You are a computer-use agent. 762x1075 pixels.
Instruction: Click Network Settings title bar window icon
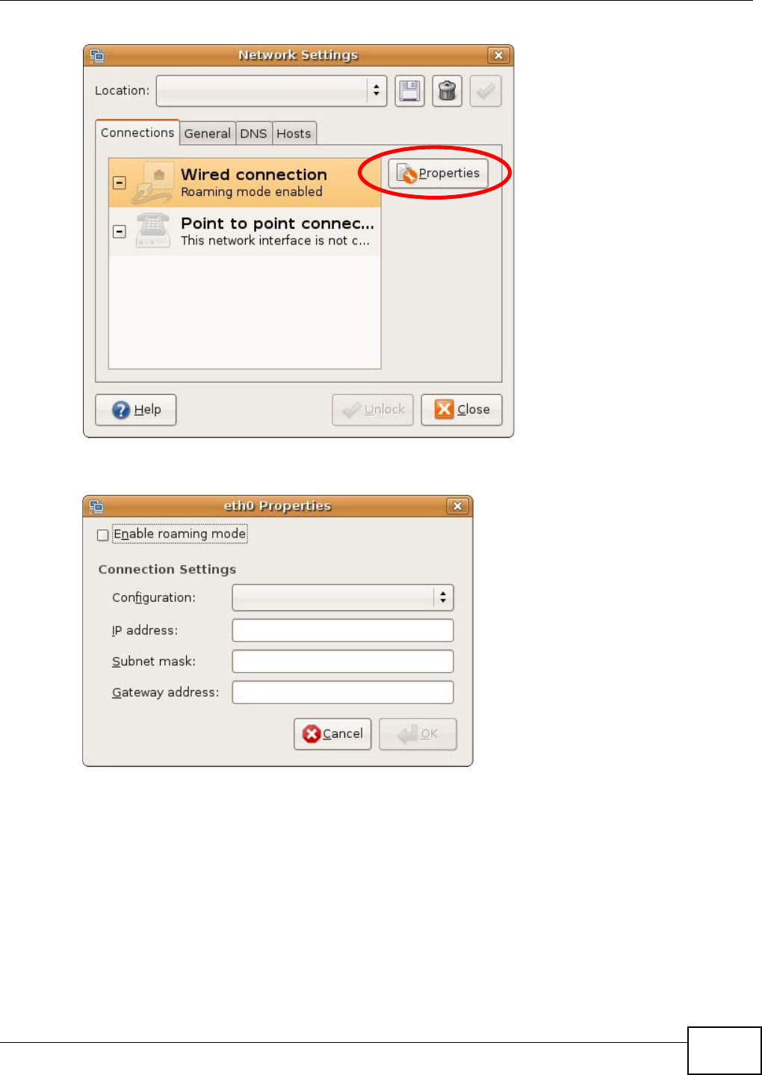coord(97,55)
